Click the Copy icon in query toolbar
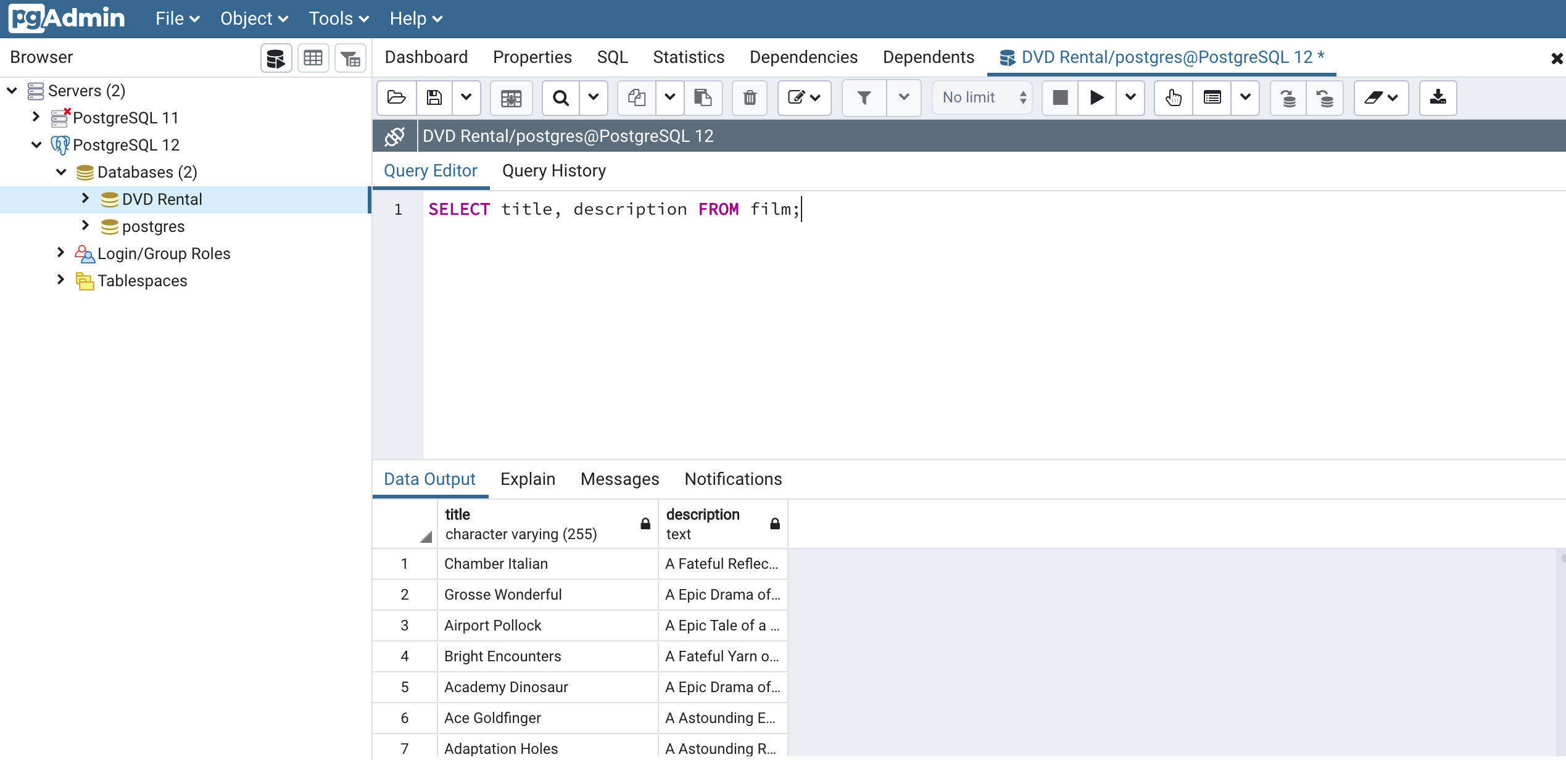 coord(636,97)
